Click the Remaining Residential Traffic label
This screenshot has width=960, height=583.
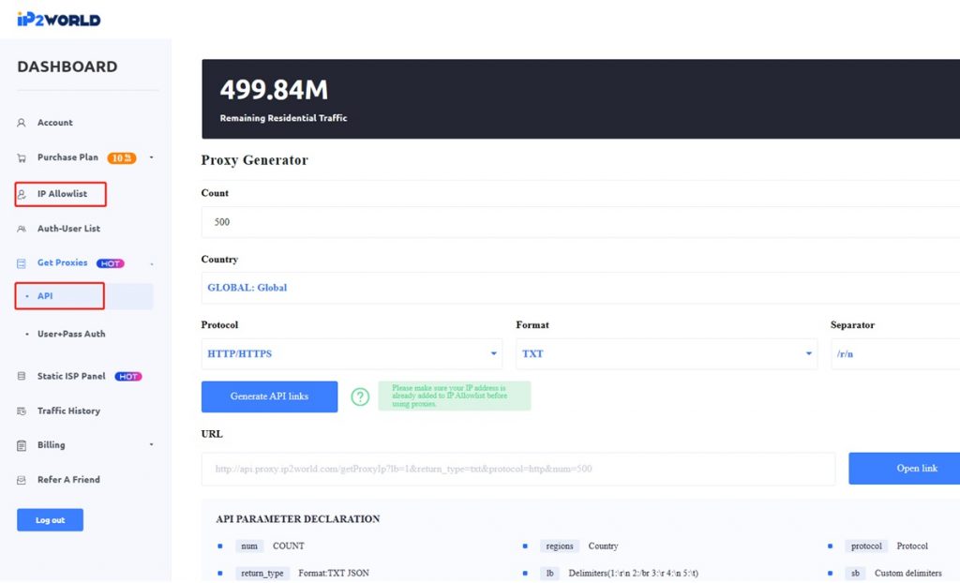click(x=283, y=118)
